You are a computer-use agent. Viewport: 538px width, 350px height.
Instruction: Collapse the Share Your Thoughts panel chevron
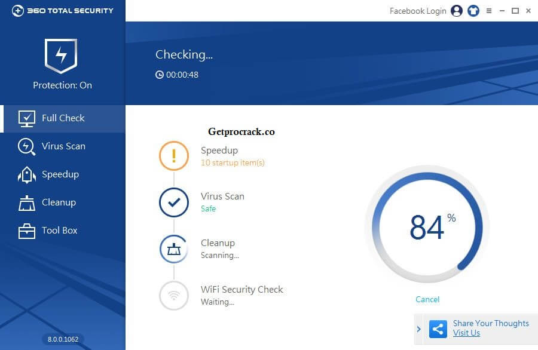click(418, 329)
